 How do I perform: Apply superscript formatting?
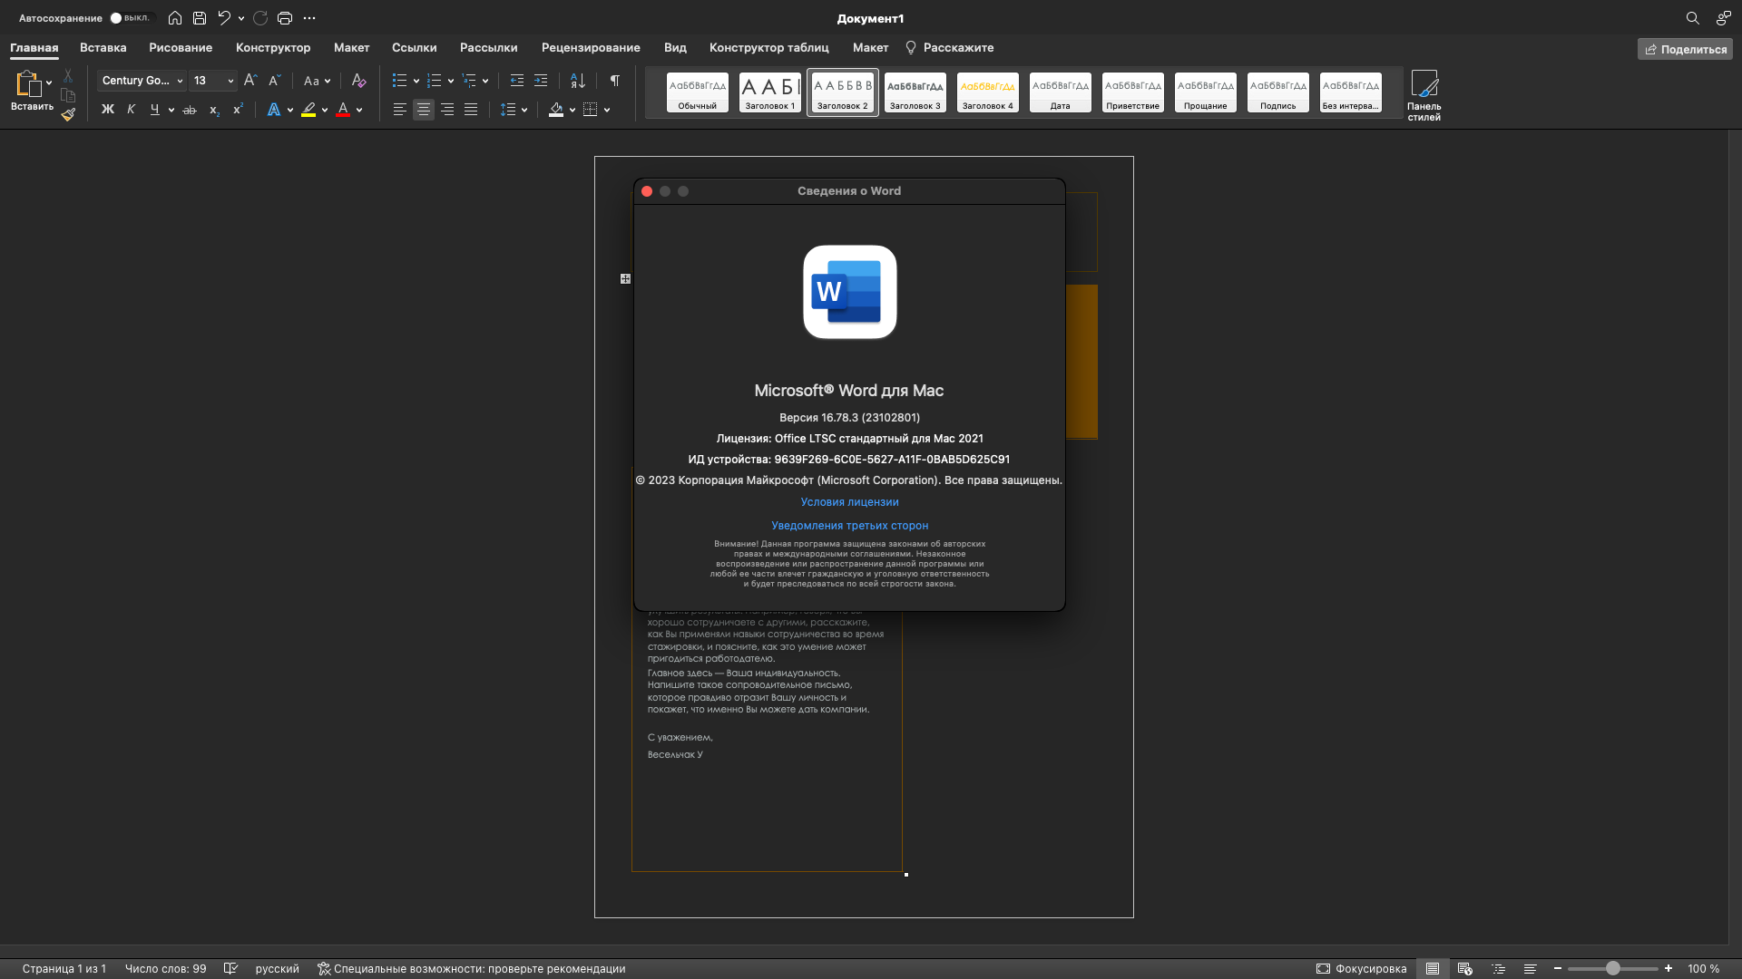point(238,110)
